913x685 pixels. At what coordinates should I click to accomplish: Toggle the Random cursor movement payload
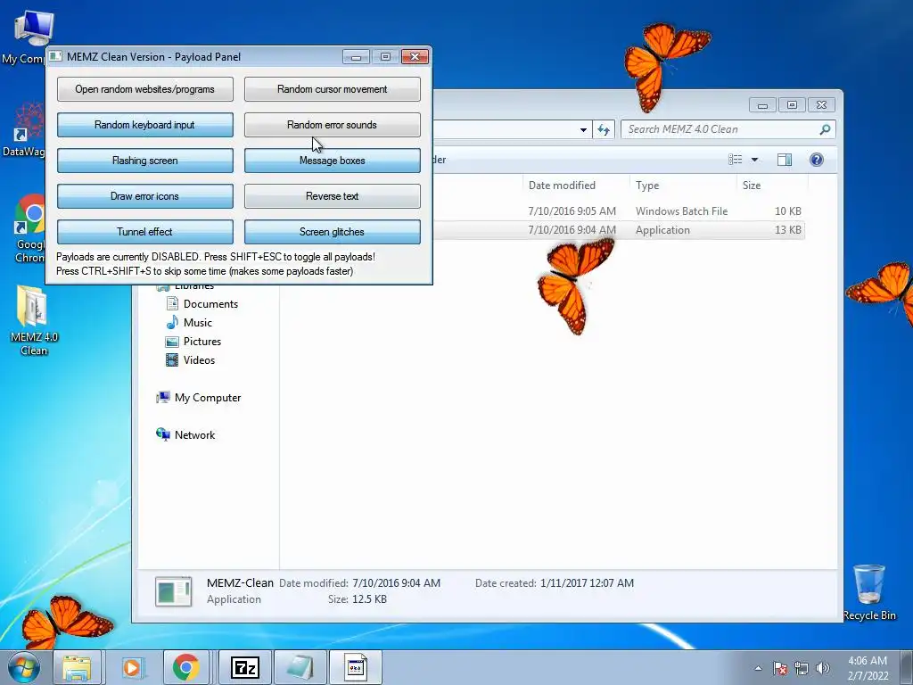(x=332, y=89)
